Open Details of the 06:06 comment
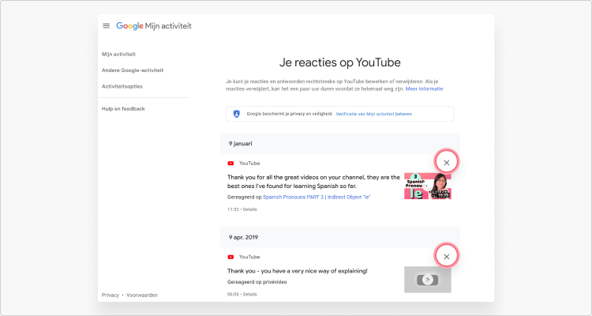Image resolution: width=592 pixels, height=316 pixels. (249, 294)
